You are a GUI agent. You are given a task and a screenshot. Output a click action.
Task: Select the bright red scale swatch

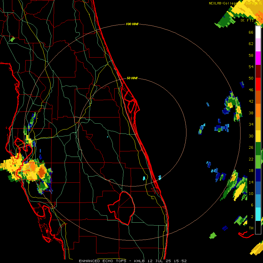point(258,84)
